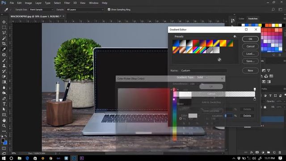286x161 pixels.
Task: Delete layer with the trash icon
Action: pyautogui.click(x=280, y=153)
